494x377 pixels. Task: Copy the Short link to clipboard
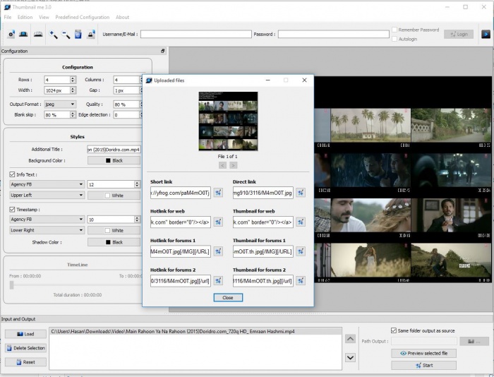[x=218, y=193]
